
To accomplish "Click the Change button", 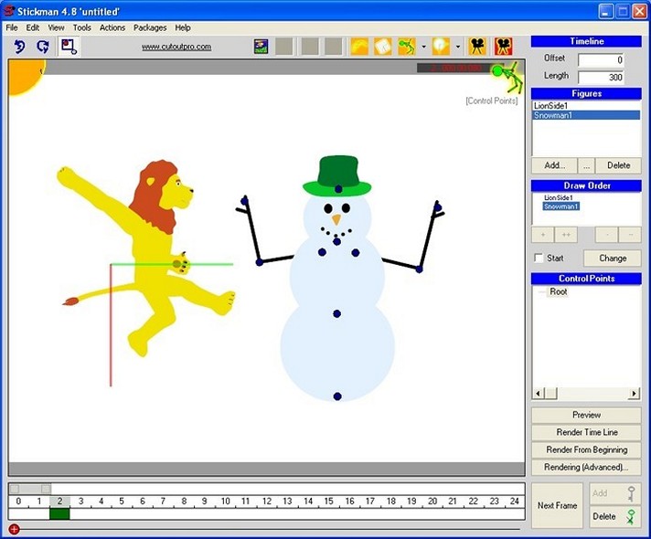I will coord(613,259).
